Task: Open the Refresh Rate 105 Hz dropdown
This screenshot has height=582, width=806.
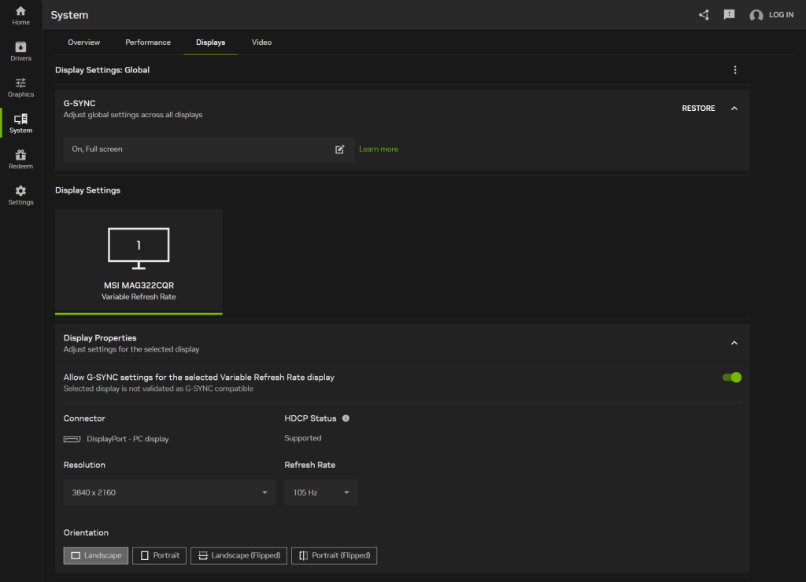Action: pos(320,492)
